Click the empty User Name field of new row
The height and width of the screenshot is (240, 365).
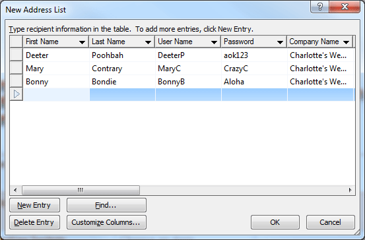[188, 94]
